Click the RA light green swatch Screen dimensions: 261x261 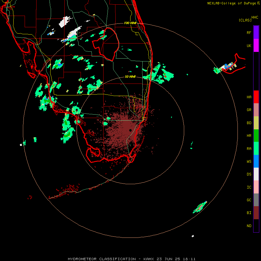pyautogui.click(x=256, y=148)
